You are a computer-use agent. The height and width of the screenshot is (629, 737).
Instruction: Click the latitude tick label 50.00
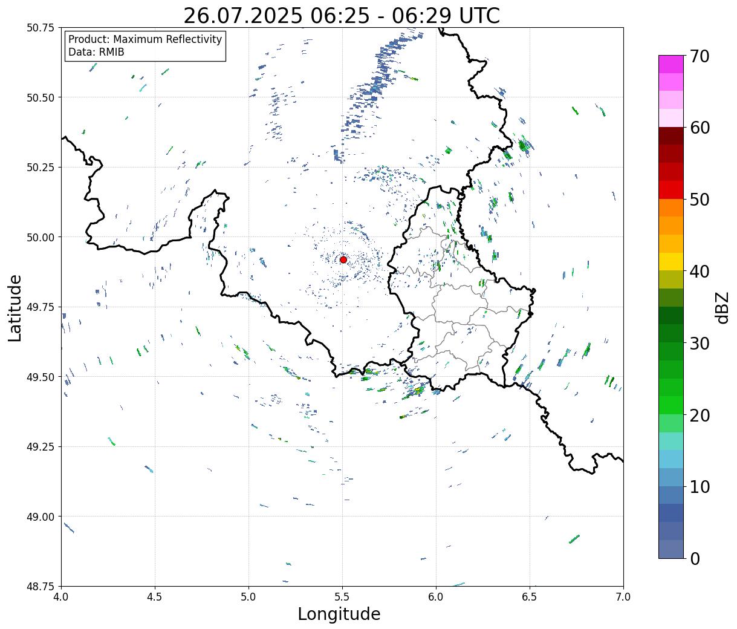click(x=41, y=237)
